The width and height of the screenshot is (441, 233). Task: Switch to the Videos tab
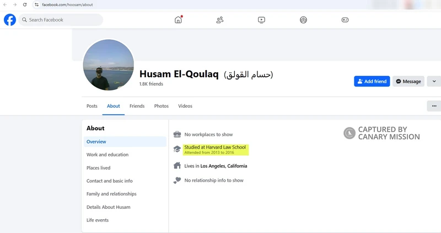pos(185,106)
